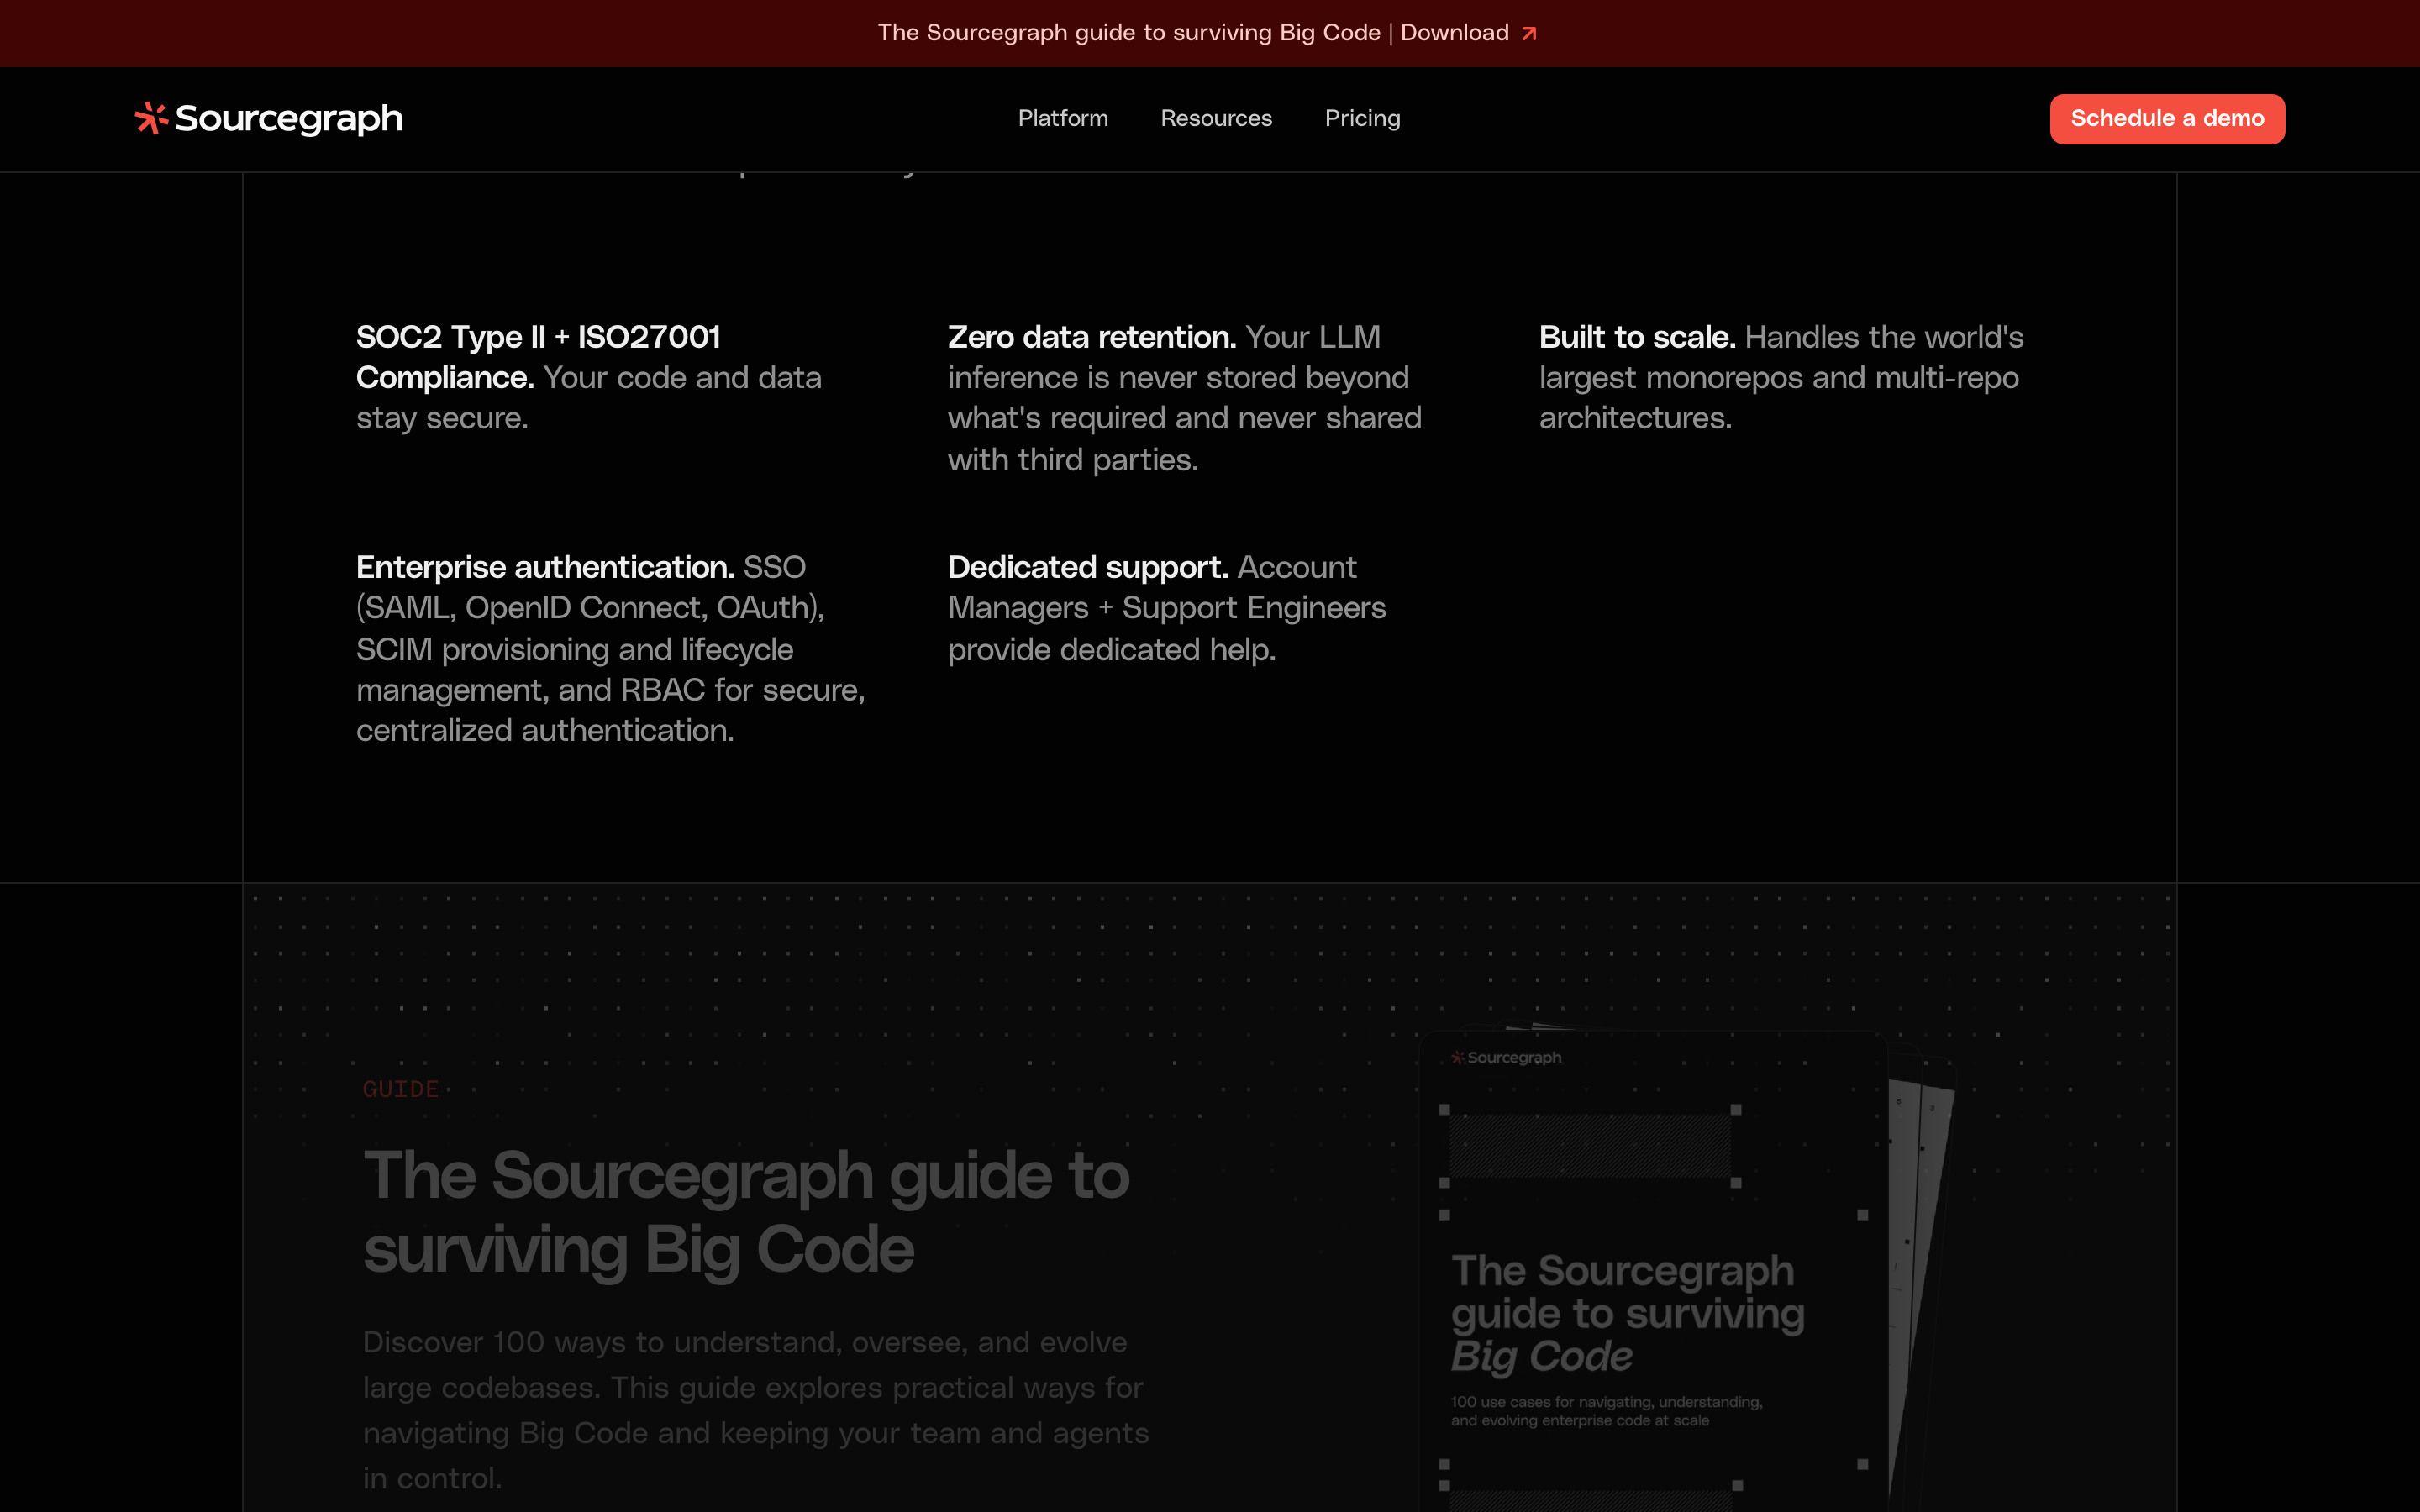Click the Schedule a demo button
This screenshot has height=1512, width=2420.
[x=2167, y=119]
